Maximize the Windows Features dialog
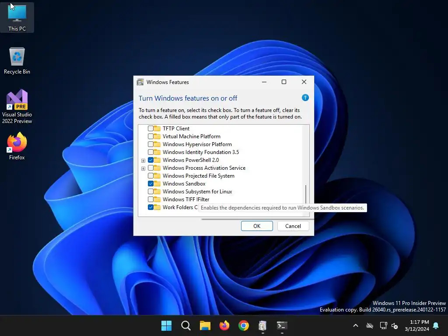This screenshot has height=336, width=448. coord(283,82)
